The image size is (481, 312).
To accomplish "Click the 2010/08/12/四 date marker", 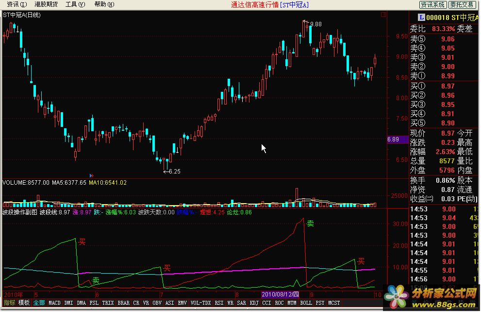I will click(x=280, y=295).
